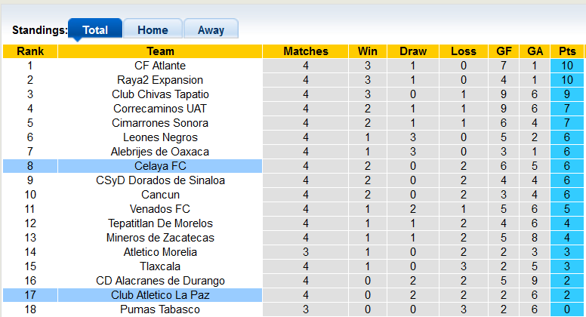
Task: Select the Away standings tab
Action: (211, 30)
